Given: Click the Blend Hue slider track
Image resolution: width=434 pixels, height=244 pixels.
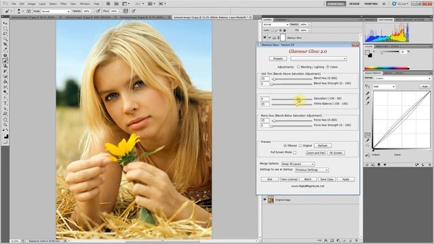Looking at the screenshot, I should pos(292,79).
